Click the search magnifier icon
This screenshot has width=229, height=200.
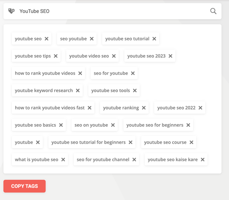[x=213, y=11]
